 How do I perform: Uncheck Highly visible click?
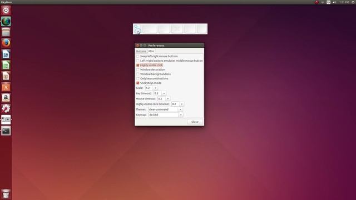[x=137, y=65]
